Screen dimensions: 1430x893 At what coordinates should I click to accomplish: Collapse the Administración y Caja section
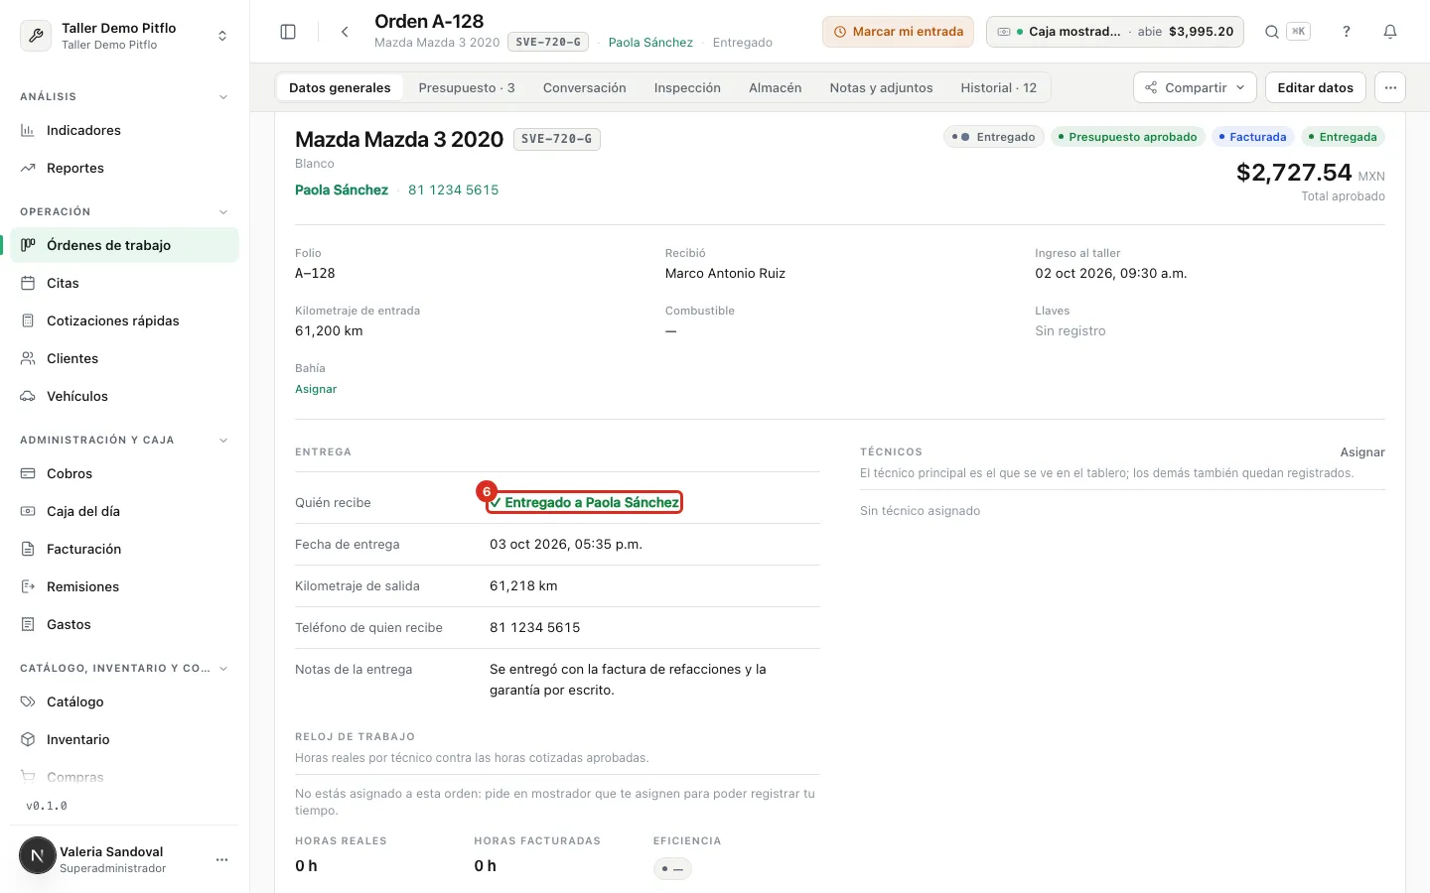pos(223,441)
